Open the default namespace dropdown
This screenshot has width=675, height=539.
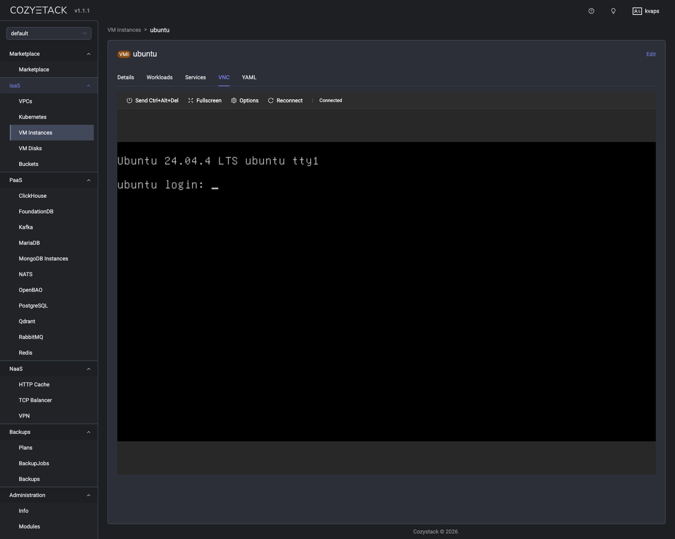point(48,33)
